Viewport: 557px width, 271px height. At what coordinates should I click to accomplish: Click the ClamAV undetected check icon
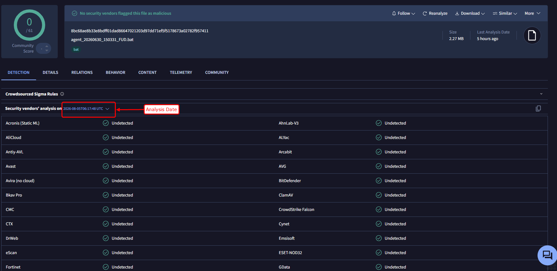(x=379, y=195)
